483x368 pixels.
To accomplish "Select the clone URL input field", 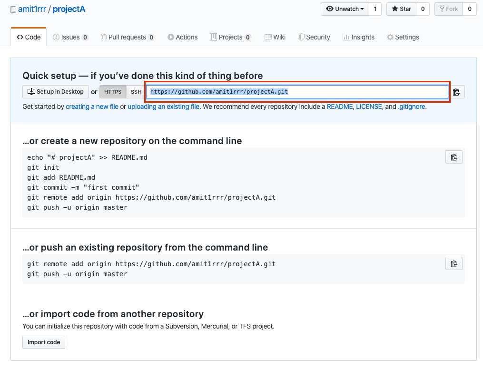I will [x=297, y=92].
